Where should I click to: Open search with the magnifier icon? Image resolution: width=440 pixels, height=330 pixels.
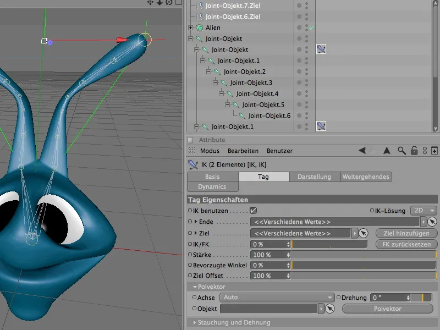(x=402, y=151)
